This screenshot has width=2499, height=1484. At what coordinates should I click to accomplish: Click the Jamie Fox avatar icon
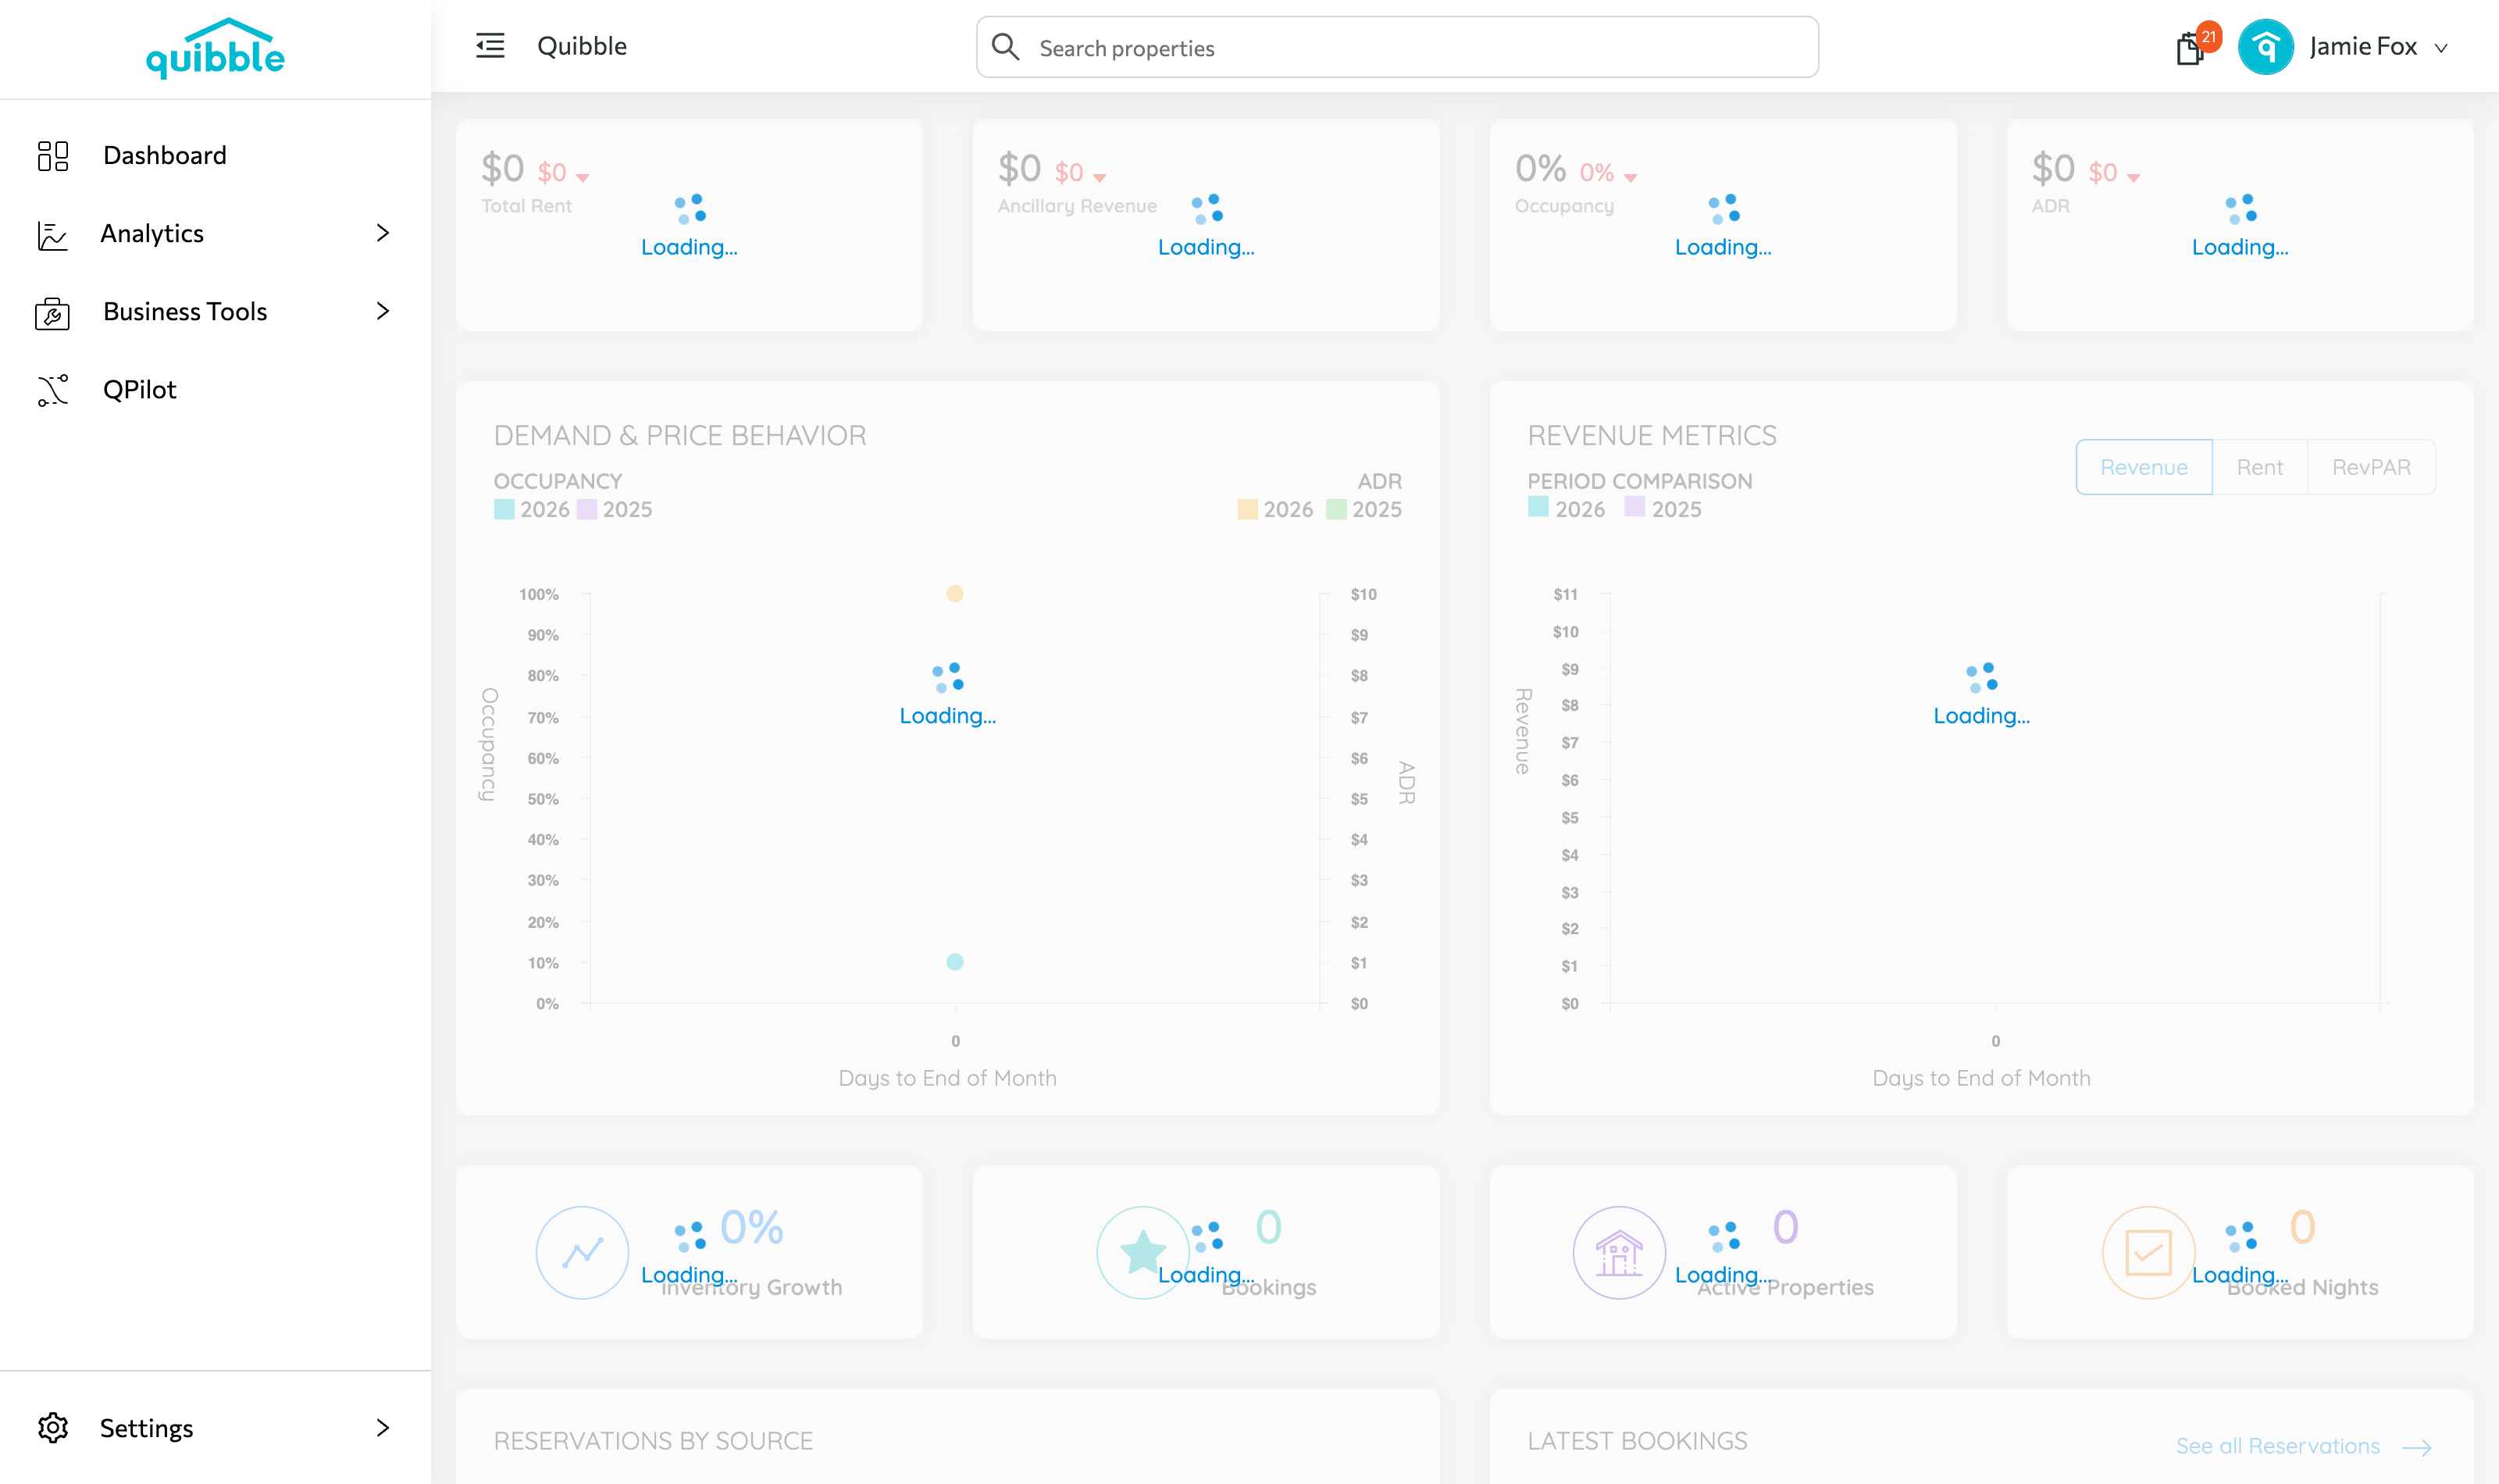pyautogui.click(x=2265, y=47)
